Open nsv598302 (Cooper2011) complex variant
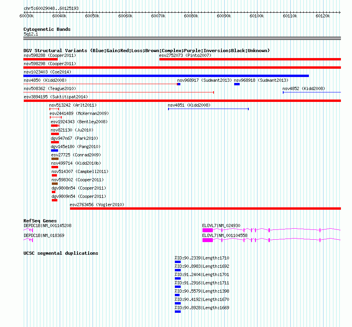This screenshot has width=352, height=327. 55,184
